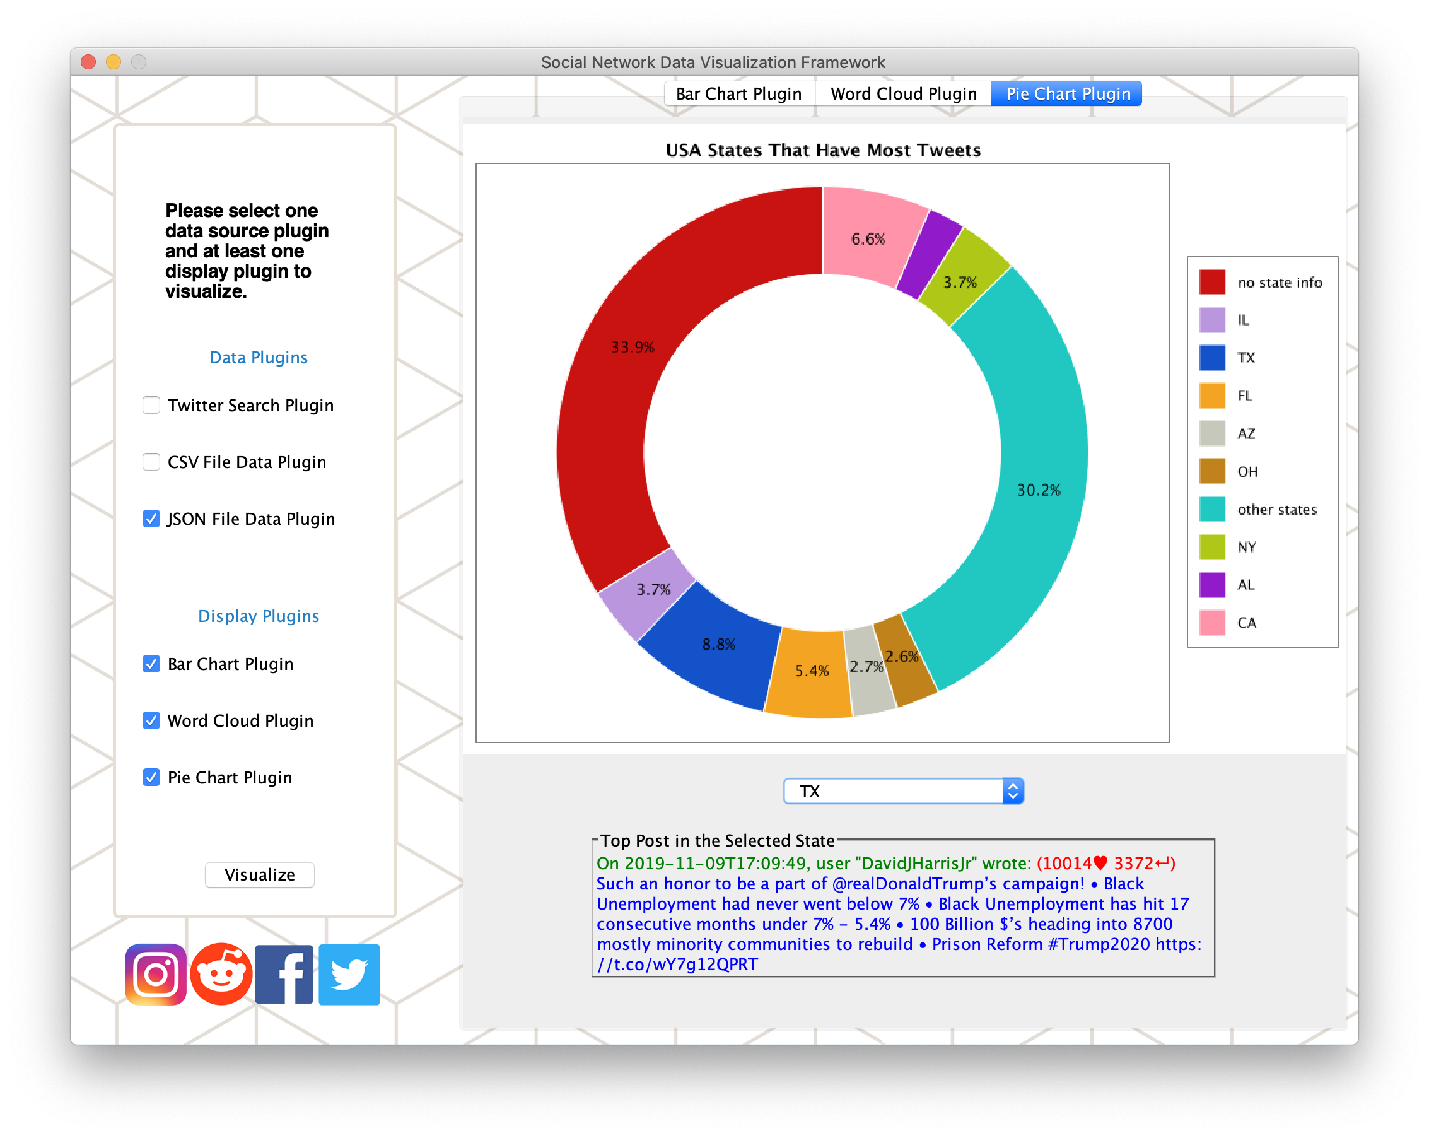This screenshot has height=1138, width=1429.
Task: Click the yellow minimize window button
Action: pos(114,62)
